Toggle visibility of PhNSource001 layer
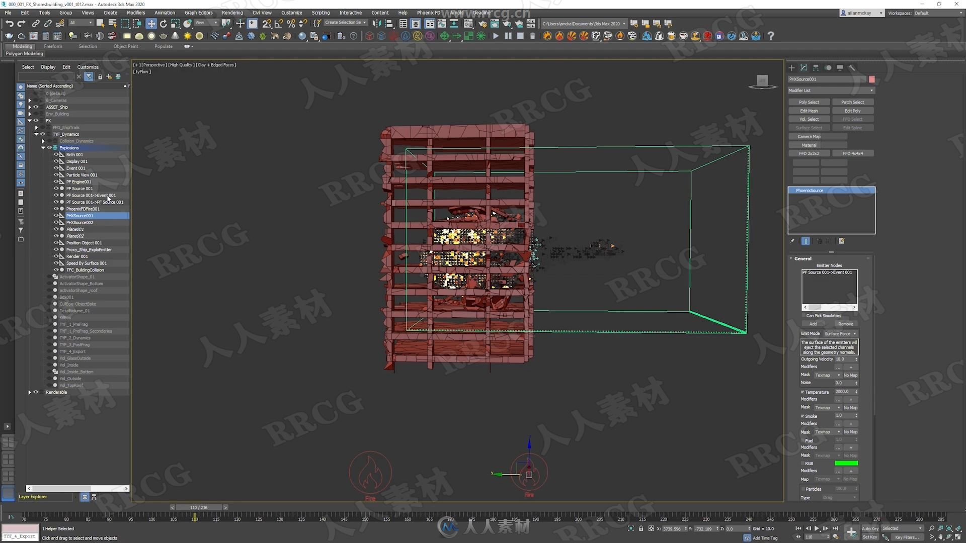This screenshot has height=543, width=966. tap(54, 216)
